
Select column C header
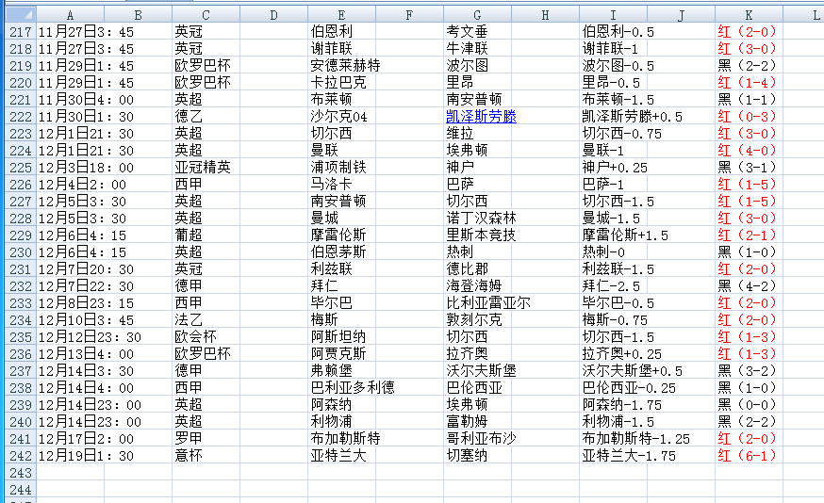[206, 15]
